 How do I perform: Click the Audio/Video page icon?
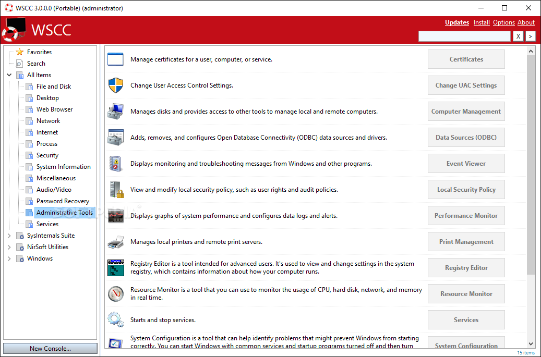[30, 190]
